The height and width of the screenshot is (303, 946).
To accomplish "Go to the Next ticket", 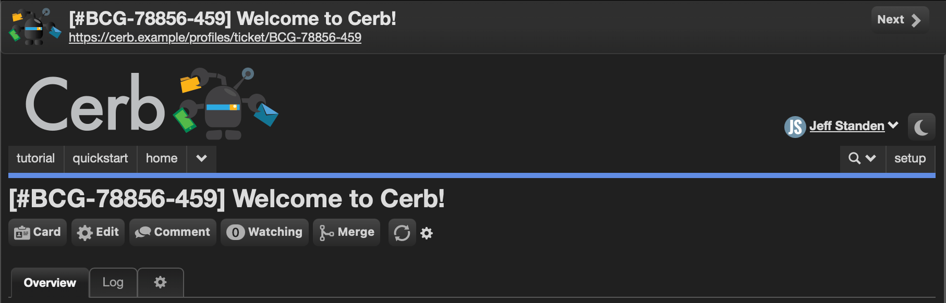I will point(900,20).
